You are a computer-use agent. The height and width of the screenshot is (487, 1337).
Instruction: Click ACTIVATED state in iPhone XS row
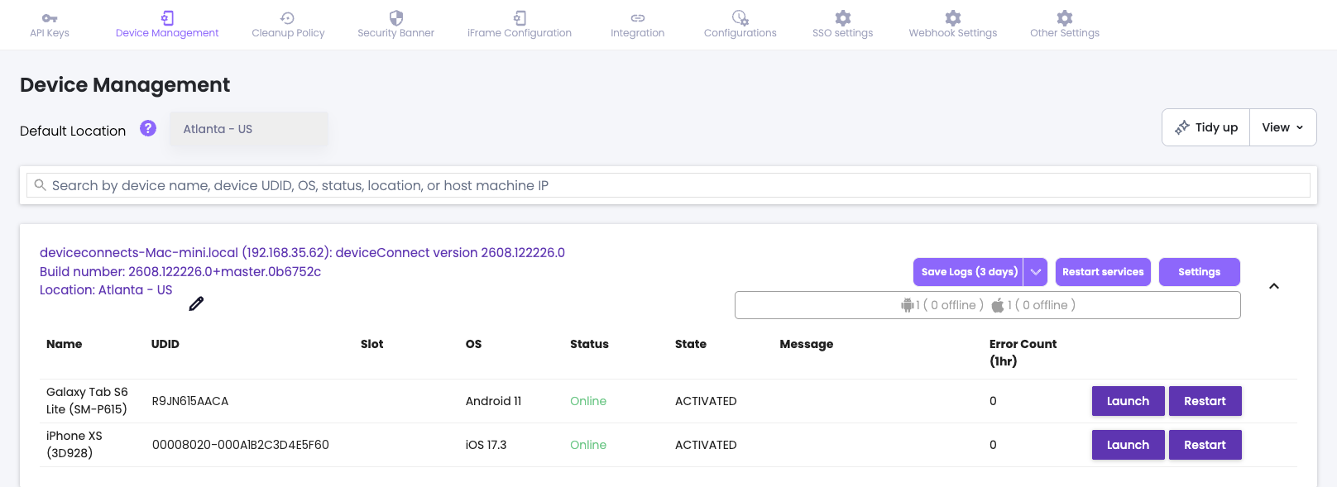point(706,445)
